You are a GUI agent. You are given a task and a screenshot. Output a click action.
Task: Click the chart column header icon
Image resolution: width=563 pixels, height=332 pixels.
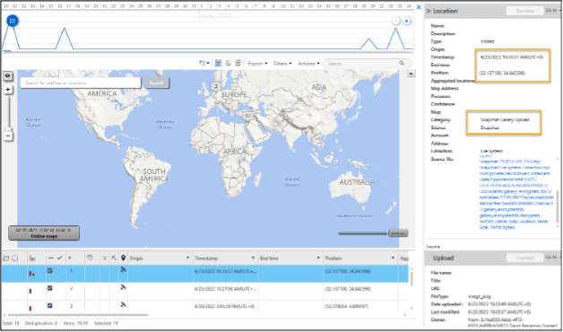pos(32,258)
